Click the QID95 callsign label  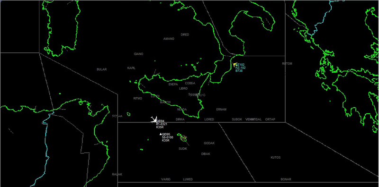(166, 134)
